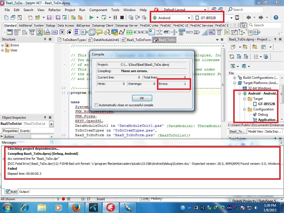
Task: Open History tab below code editor
Action: [x=156, y=199]
